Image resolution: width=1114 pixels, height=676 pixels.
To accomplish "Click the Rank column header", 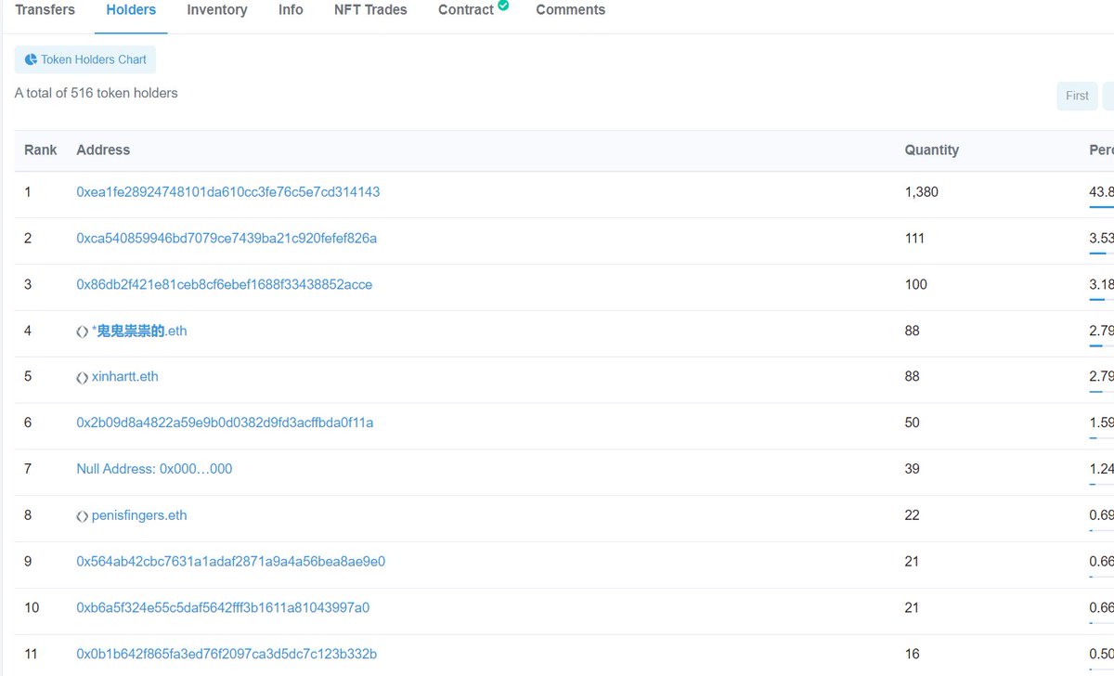I will pos(41,149).
